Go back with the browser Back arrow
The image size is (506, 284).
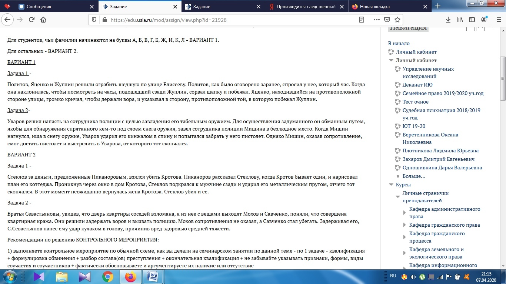(7, 20)
